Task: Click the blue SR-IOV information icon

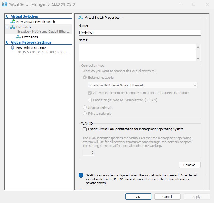Action: [x=81, y=175]
